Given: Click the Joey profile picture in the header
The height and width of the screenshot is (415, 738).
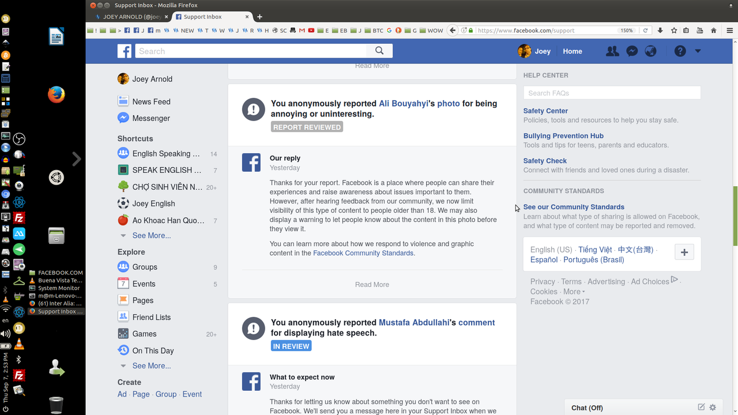Looking at the screenshot, I should (524, 51).
